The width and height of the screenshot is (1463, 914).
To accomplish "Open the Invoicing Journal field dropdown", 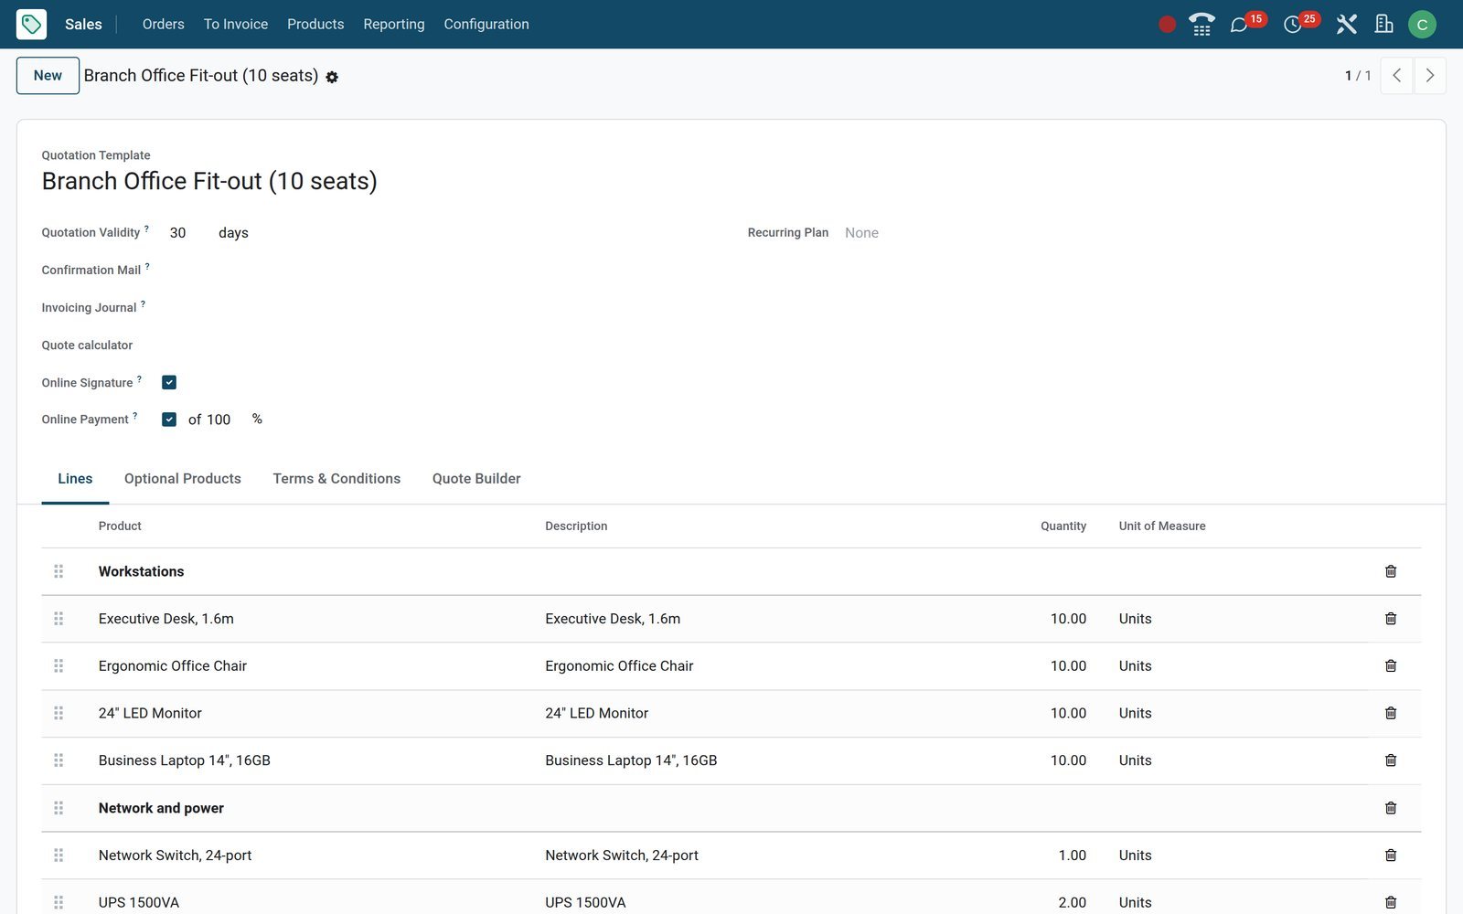I will [x=436, y=308].
